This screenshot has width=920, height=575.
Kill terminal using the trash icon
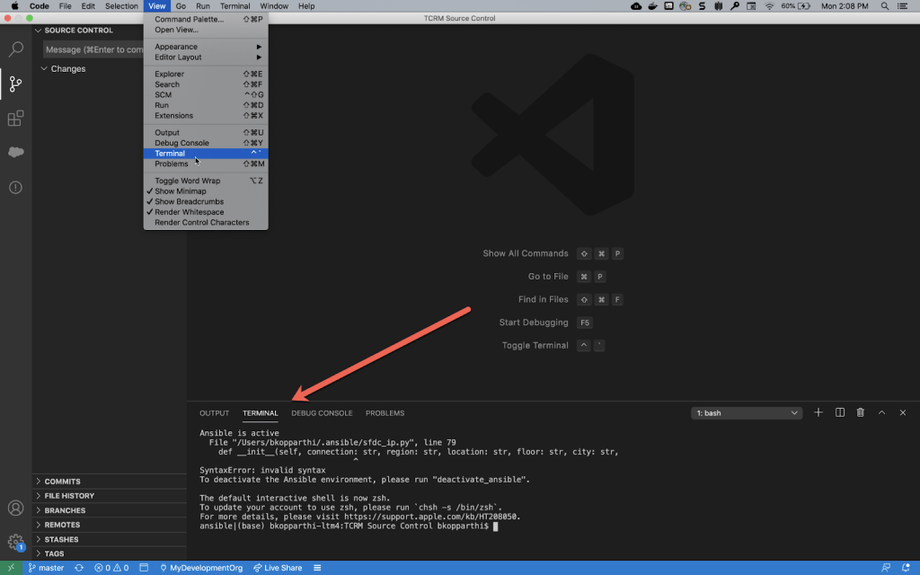tap(861, 412)
